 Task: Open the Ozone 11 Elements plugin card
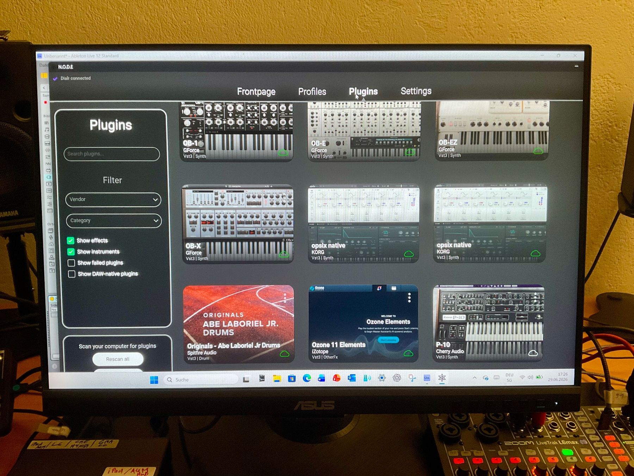[x=363, y=323]
